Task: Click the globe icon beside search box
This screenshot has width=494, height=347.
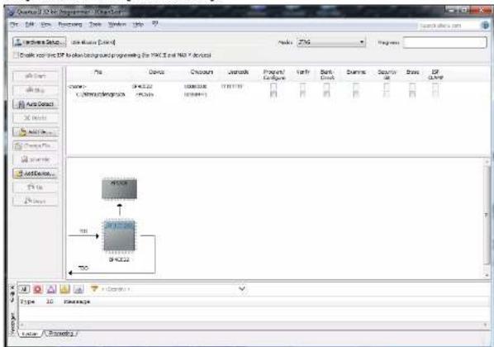Action: tap(485, 26)
